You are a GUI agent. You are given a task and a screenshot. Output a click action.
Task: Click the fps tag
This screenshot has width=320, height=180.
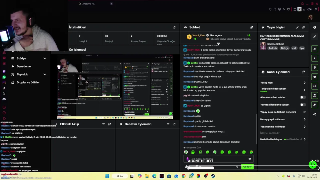point(302,48)
